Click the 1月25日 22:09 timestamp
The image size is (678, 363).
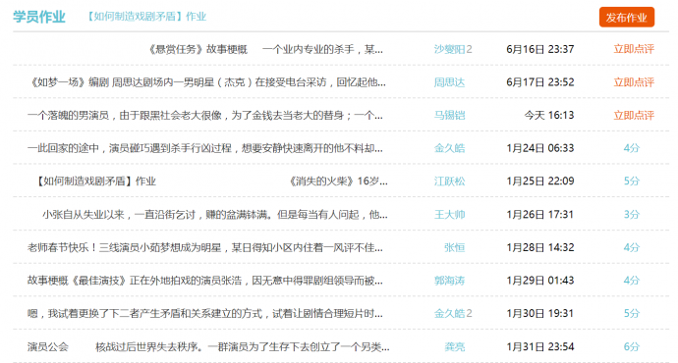pyautogui.click(x=540, y=181)
